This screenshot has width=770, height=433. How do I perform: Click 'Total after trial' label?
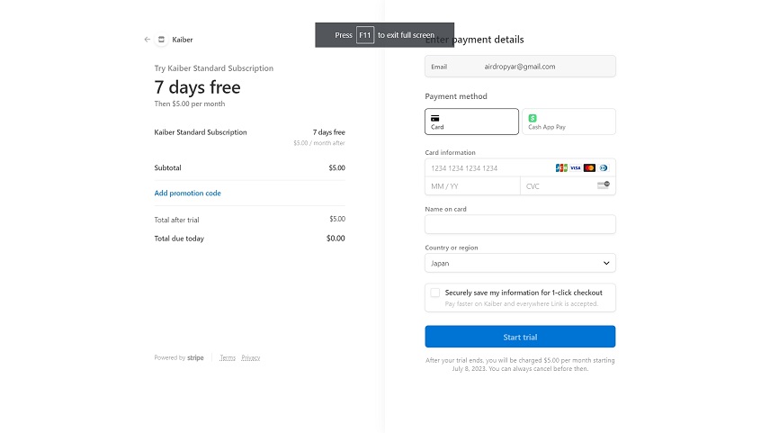point(177,220)
